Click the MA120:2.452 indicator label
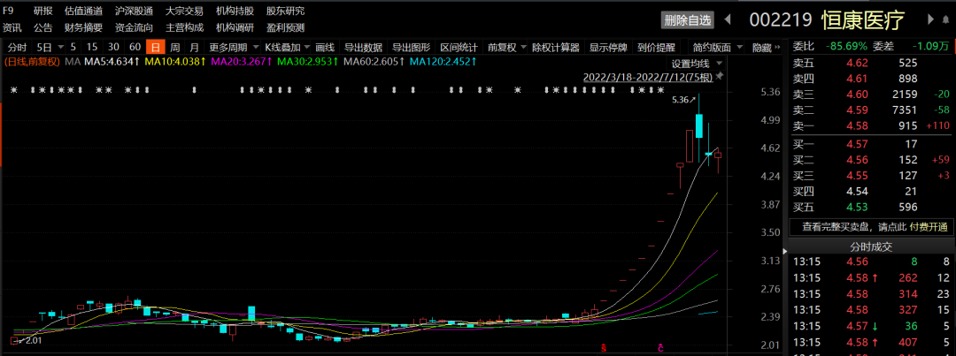 [x=443, y=62]
